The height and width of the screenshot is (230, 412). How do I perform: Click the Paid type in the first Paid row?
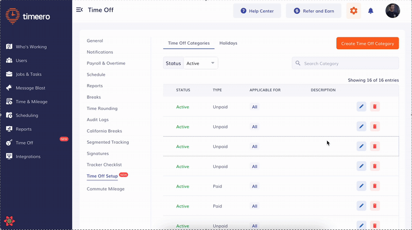pos(217,186)
